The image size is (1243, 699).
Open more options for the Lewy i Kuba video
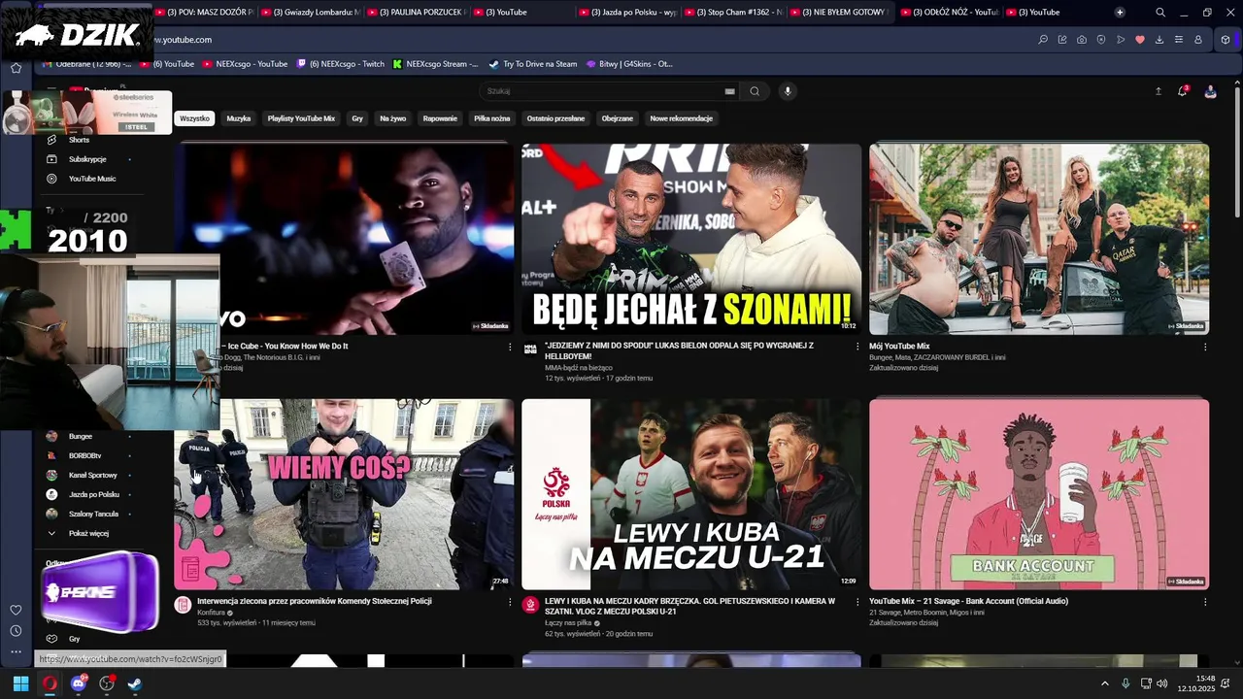click(x=857, y=602)
